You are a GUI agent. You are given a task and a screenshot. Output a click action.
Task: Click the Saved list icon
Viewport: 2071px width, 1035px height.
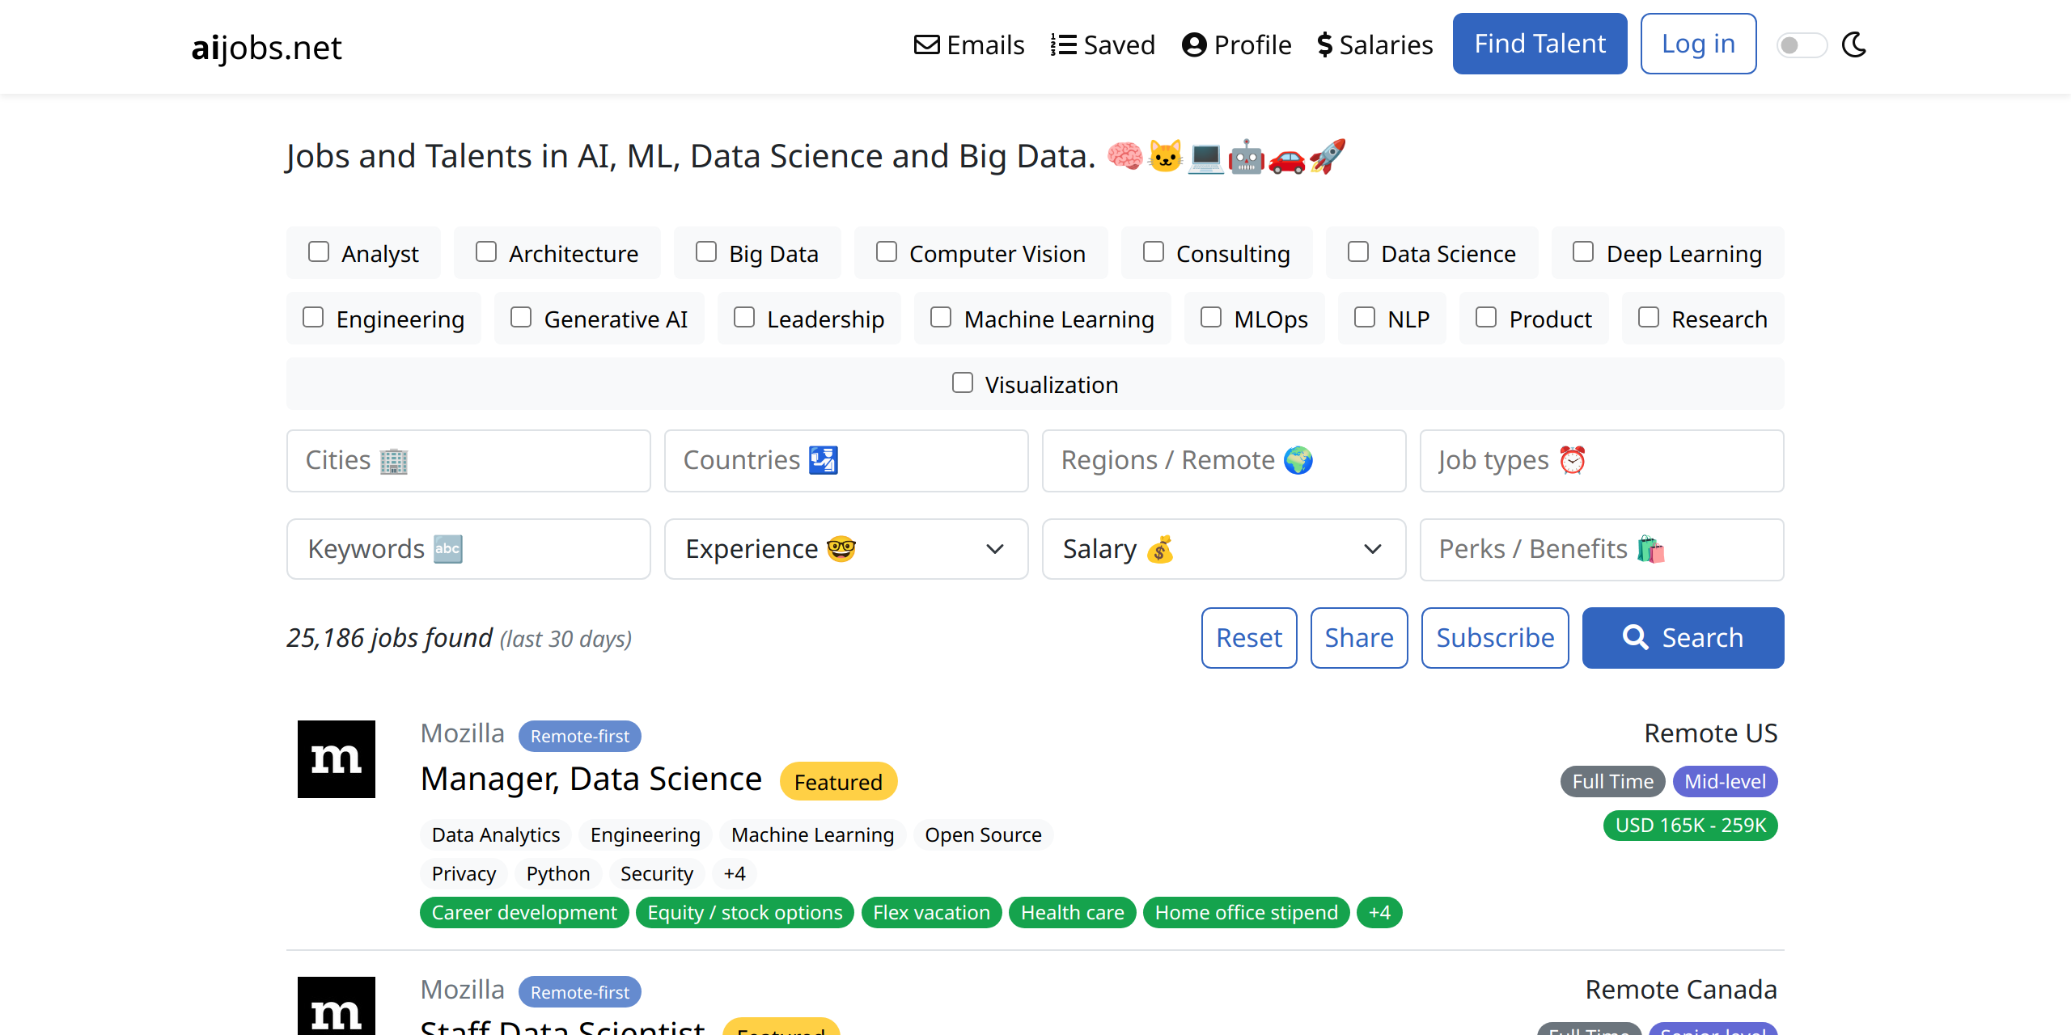point(1063,44)
